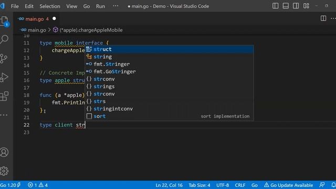Open the Run menu

pyautogui.click(x=100, y=6)
